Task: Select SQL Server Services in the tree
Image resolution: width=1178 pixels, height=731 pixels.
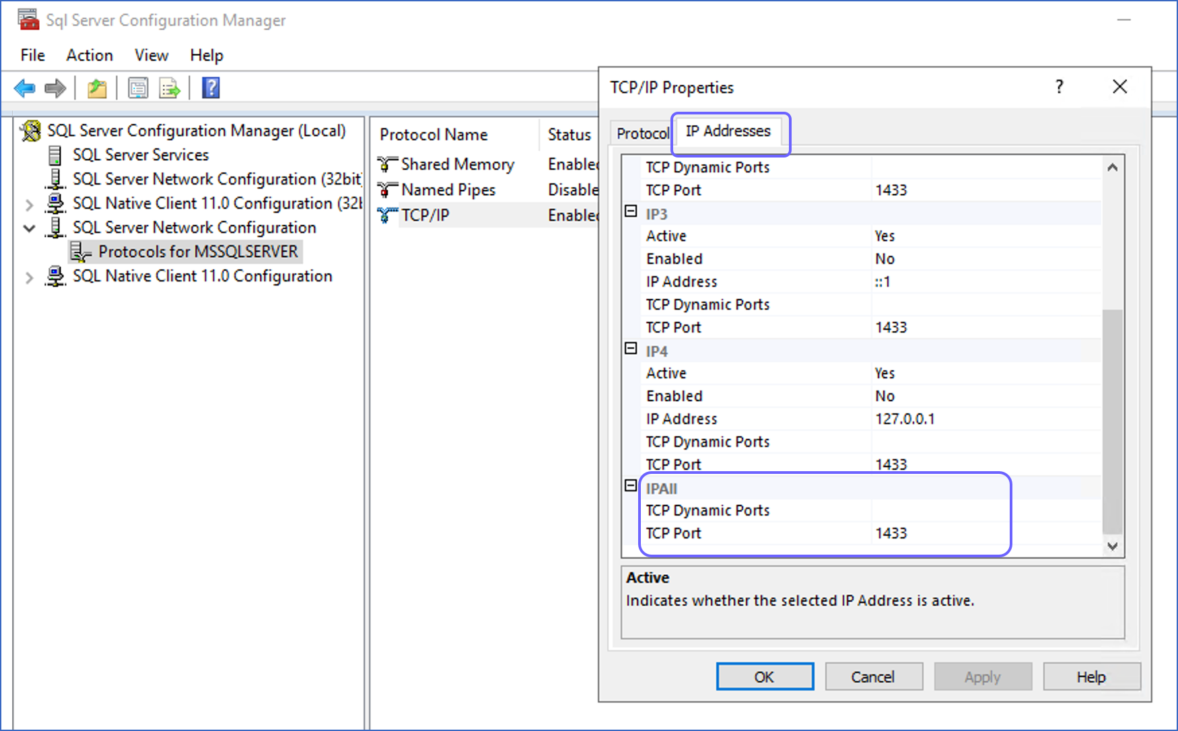Action: coord(141,155)
